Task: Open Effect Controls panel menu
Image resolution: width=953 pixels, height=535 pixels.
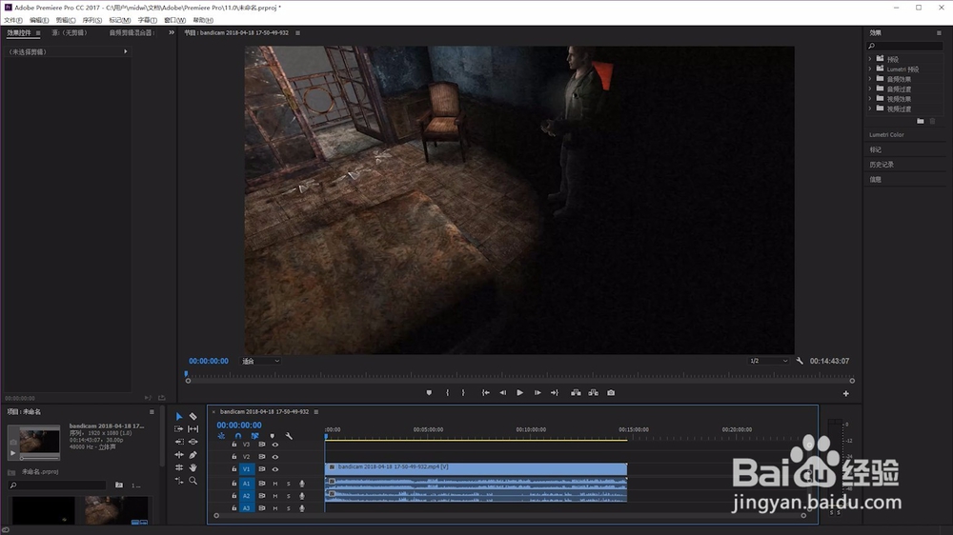Action: click(x=38, y=32)
